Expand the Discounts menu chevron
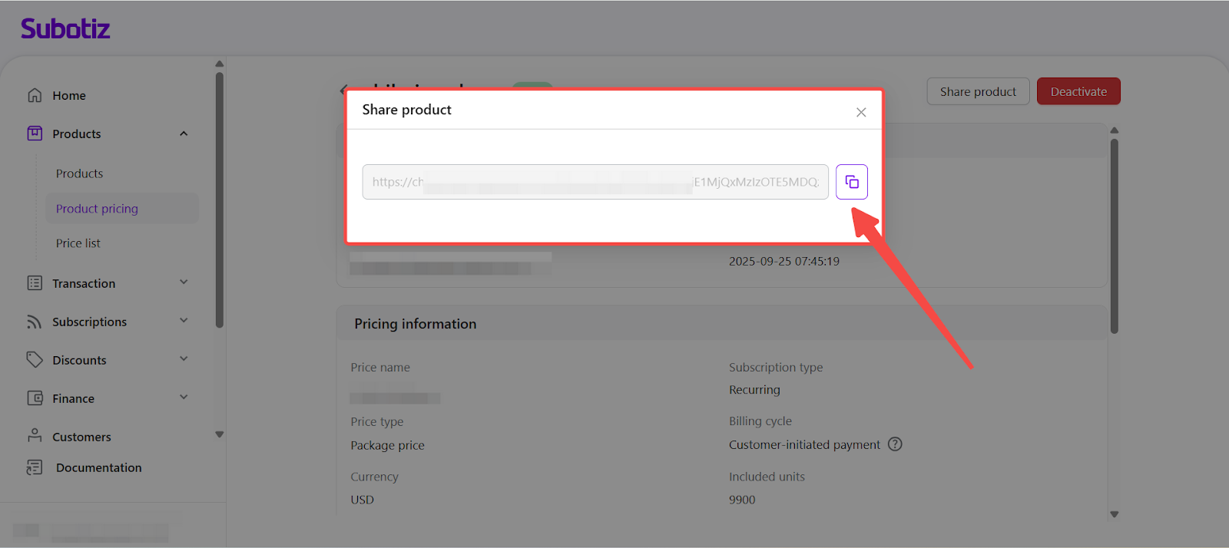The image size is (1229, 548). click(x=184, y=359)
